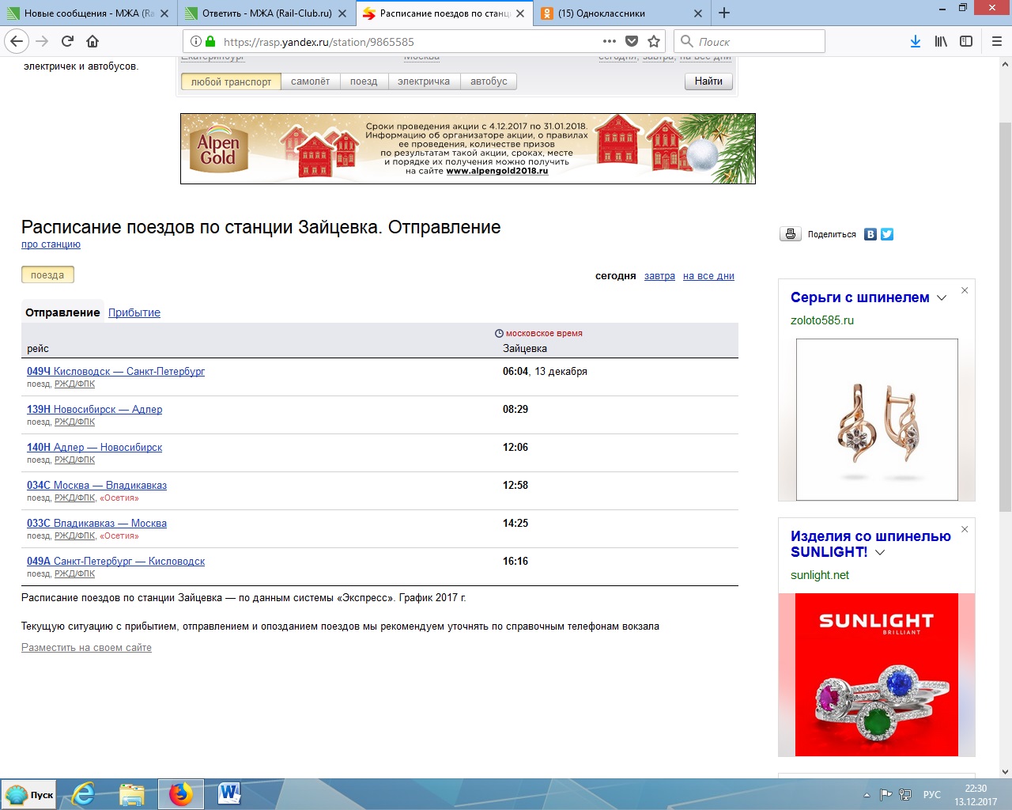
Task: Toggle the поезда filter button
Action: point(47,275)
